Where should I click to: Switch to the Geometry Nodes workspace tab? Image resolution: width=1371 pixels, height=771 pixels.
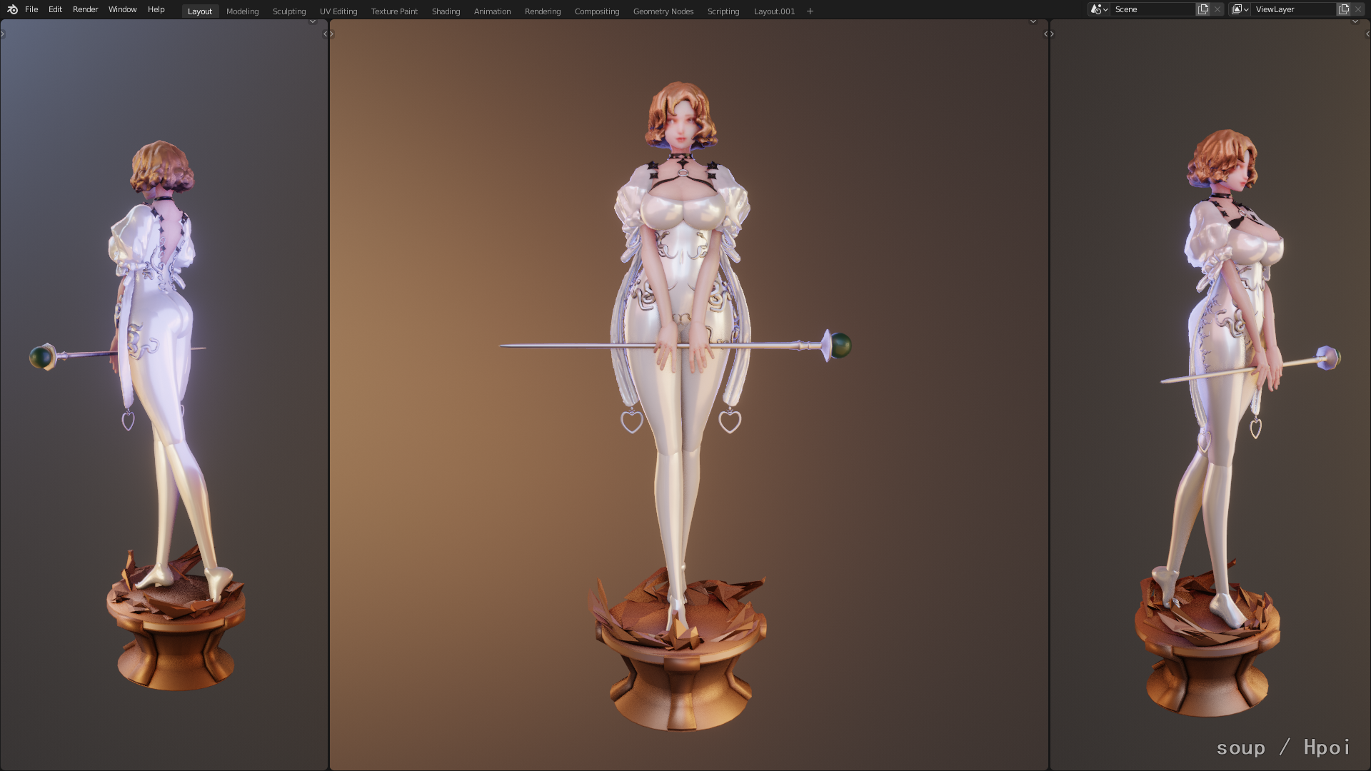click(x=663, y=11)
